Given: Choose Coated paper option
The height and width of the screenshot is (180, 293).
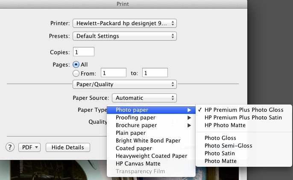Looking at the screenshot, I should (x=151, y=148).
